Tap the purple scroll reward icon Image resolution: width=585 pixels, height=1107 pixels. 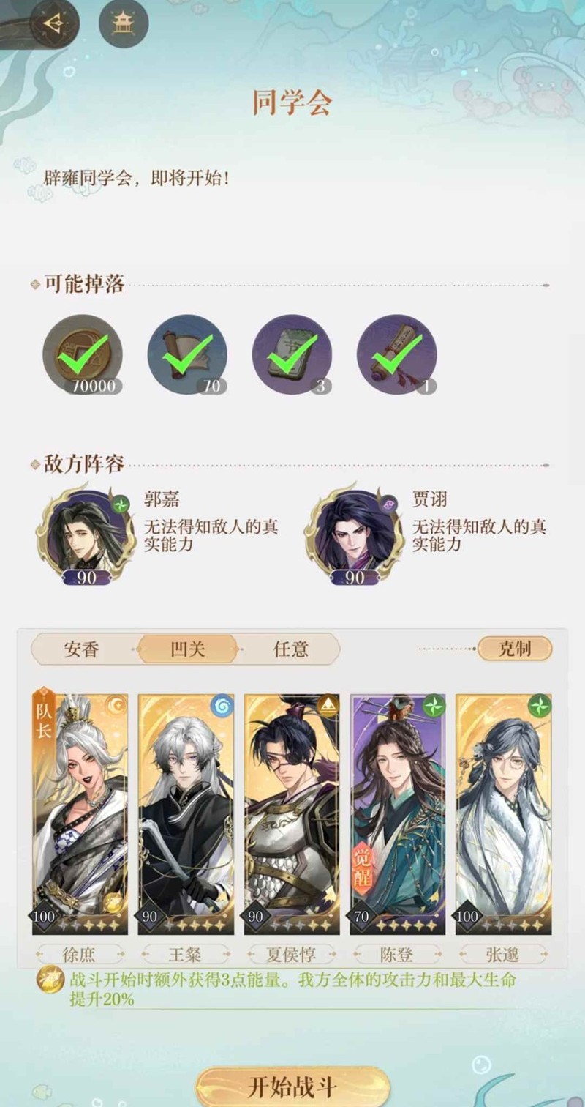pyautogui.click(x=396, y=355)
